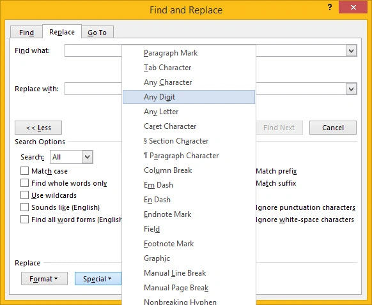Screen dimensions: 372x305
Task: Switch to the Find tab
Action: click(x=26, y=32)
